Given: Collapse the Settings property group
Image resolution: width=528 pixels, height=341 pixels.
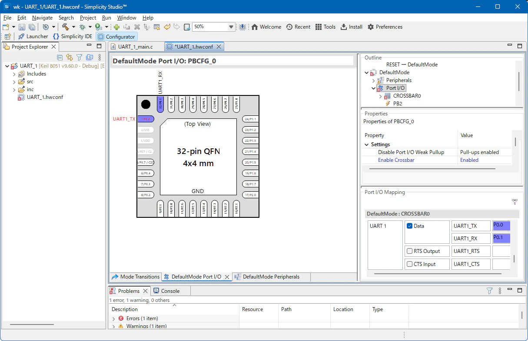Looking at the screenshot, I should pos(367,144).
